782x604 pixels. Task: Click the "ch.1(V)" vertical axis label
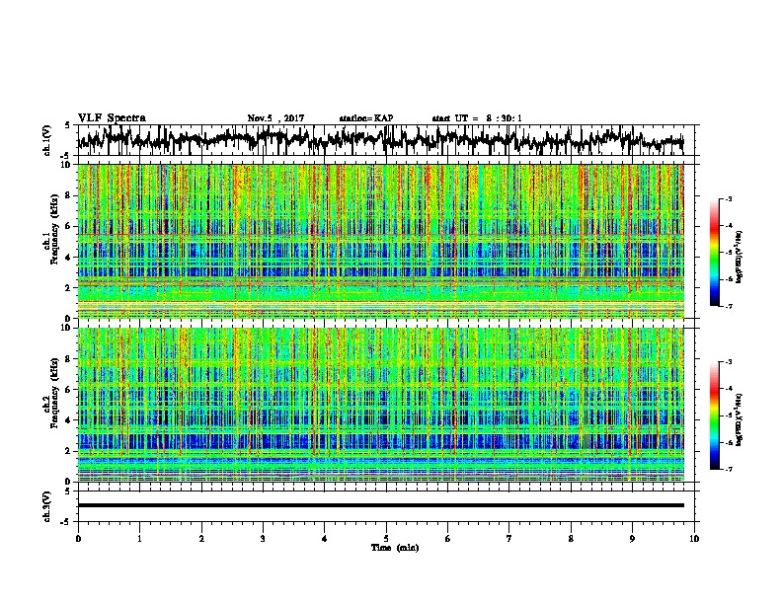click(x=47, y=140)
